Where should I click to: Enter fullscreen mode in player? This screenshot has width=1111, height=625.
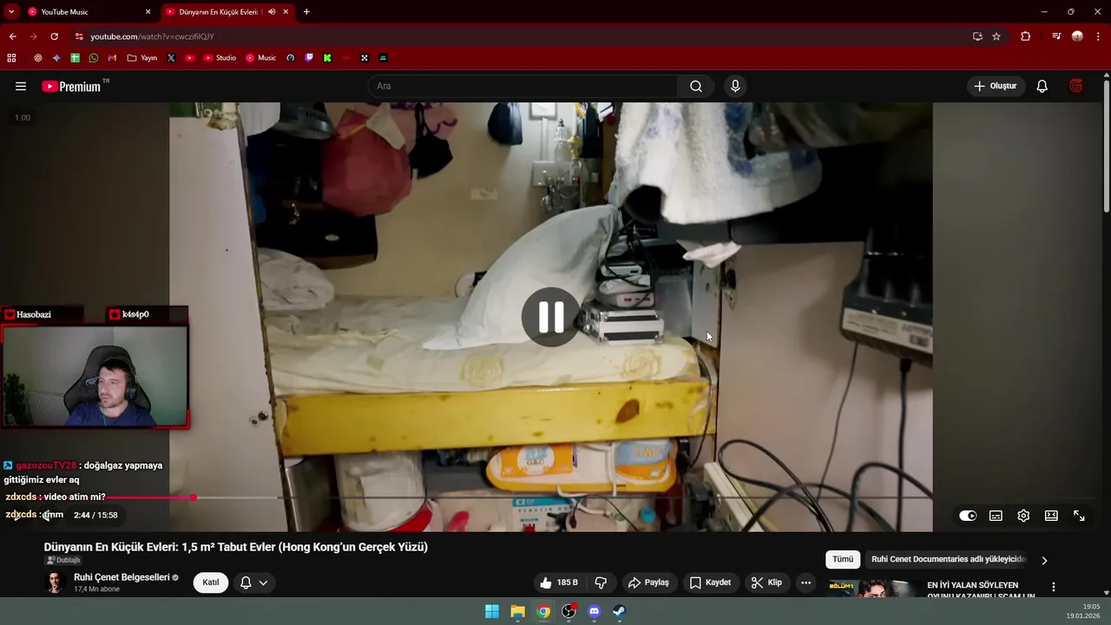coord(1079,516)
